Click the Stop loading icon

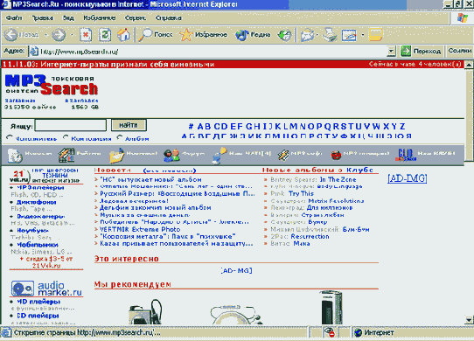click(x=86, y=35)
